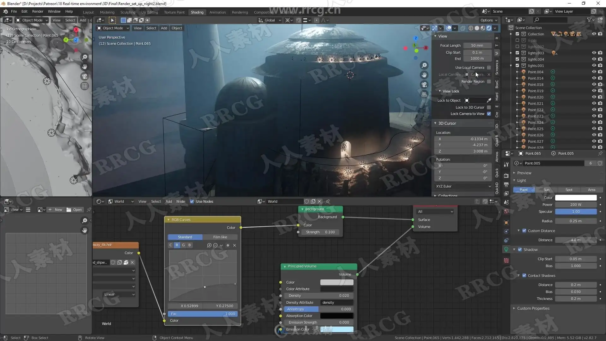Open the World properties tab icon
This screenshot has height=341, width=606.
tap(506, 211)
